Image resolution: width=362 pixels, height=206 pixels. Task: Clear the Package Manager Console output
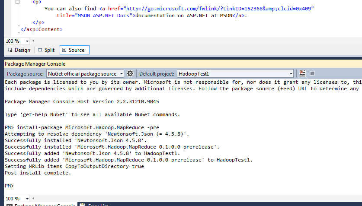pyautogui.click(x=303, y=74)
